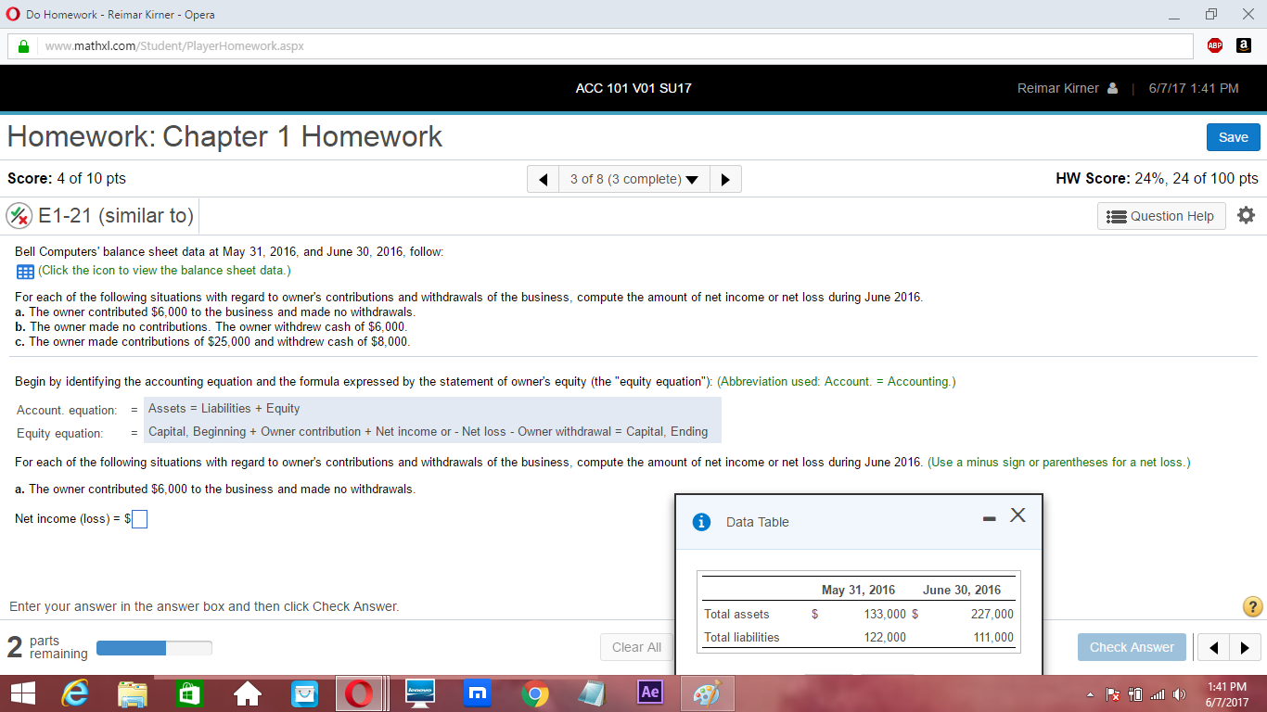This screenshot has width=1267, height=712.
Task: Click the Net income answer input box
Action: click(139, 519)
